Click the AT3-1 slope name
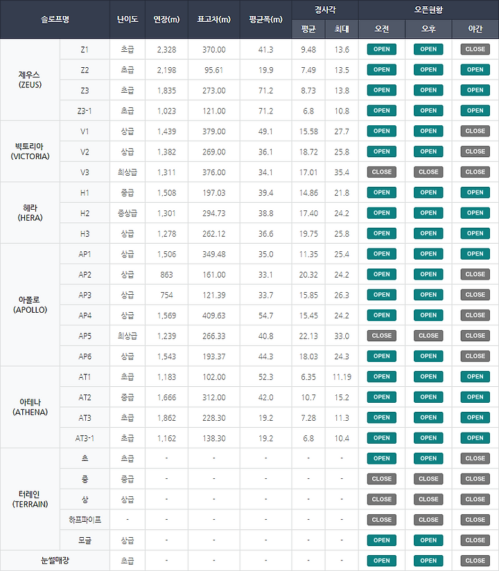Viewport: 499px width, 571px height. point(85,438)
